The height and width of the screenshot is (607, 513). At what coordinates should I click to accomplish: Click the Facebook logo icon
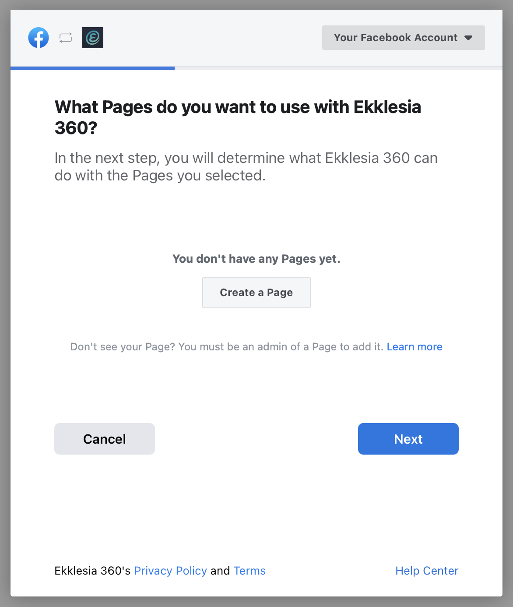pos(39,38)
